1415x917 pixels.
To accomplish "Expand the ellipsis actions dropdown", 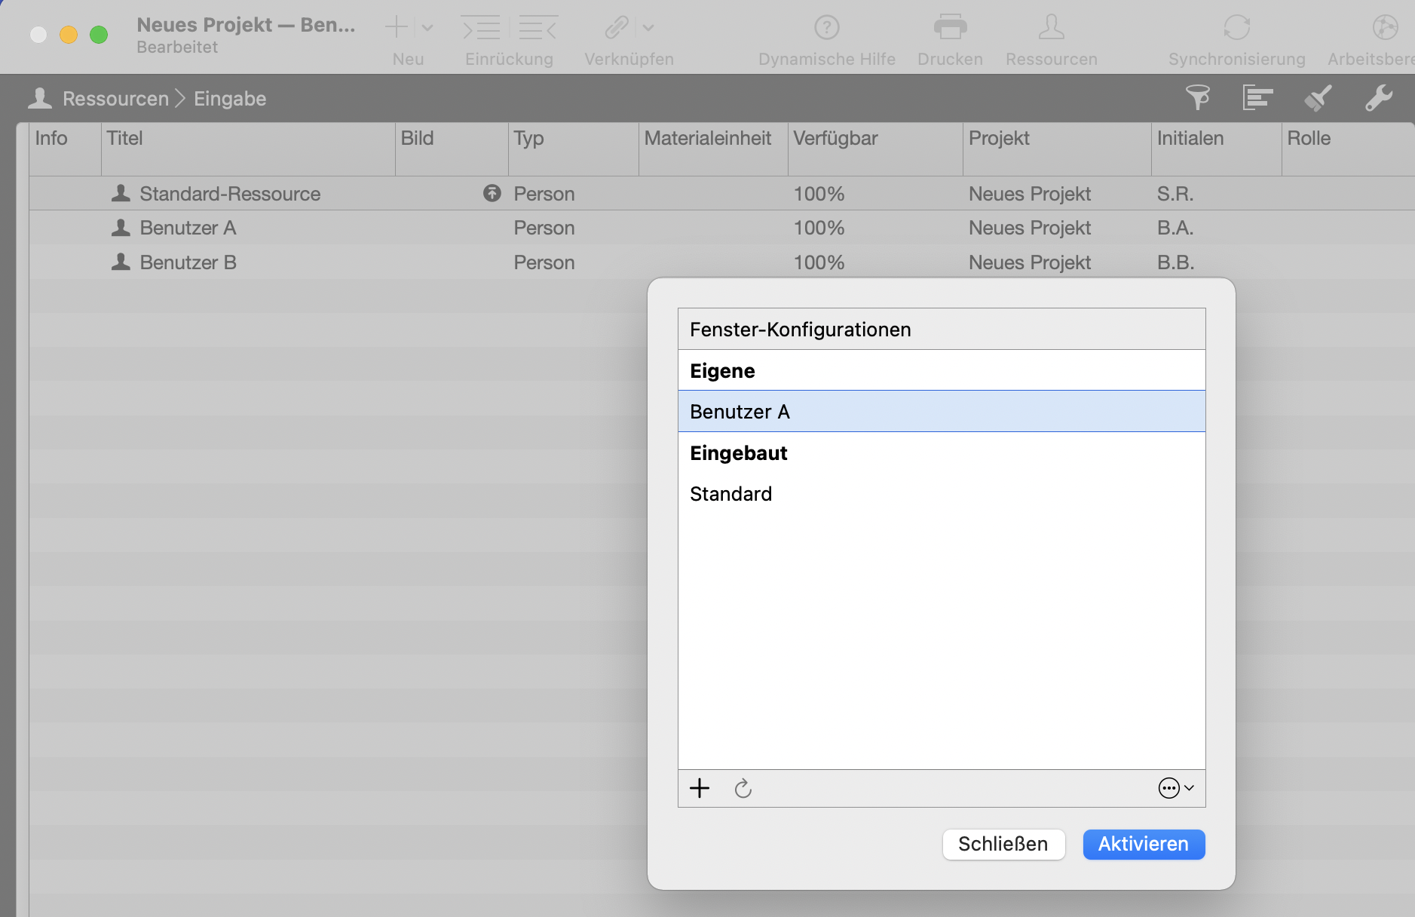I will (x=1175, y=788).
